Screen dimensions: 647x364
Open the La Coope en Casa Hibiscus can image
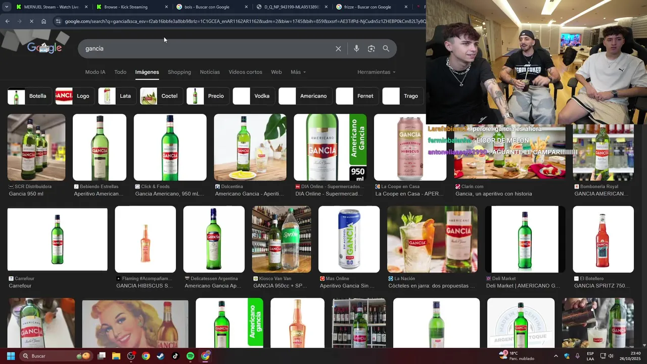(x=410, y=147)
